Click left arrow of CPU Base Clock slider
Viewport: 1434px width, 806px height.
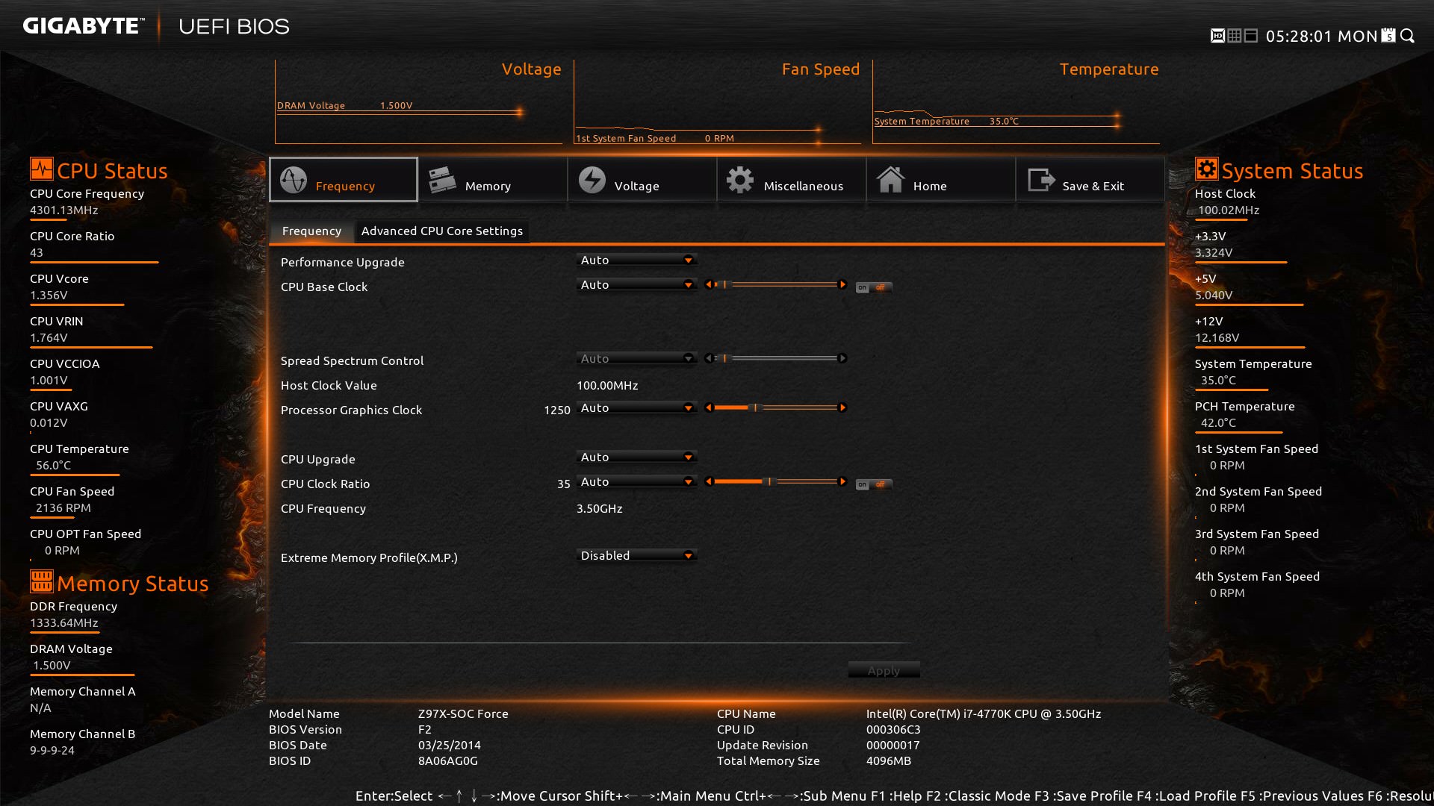coord(709,284)
